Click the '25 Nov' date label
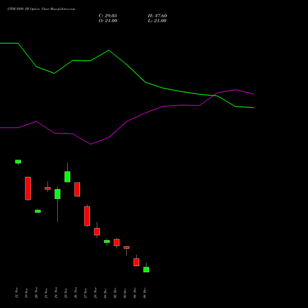Image resolution: width=308 pixels, height=308 pixels. pyautogui.click(x=66, y=293)
